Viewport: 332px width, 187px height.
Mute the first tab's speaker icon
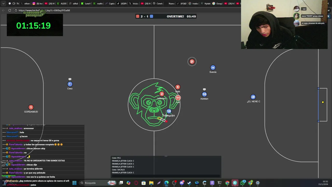[x=13, y=4]
